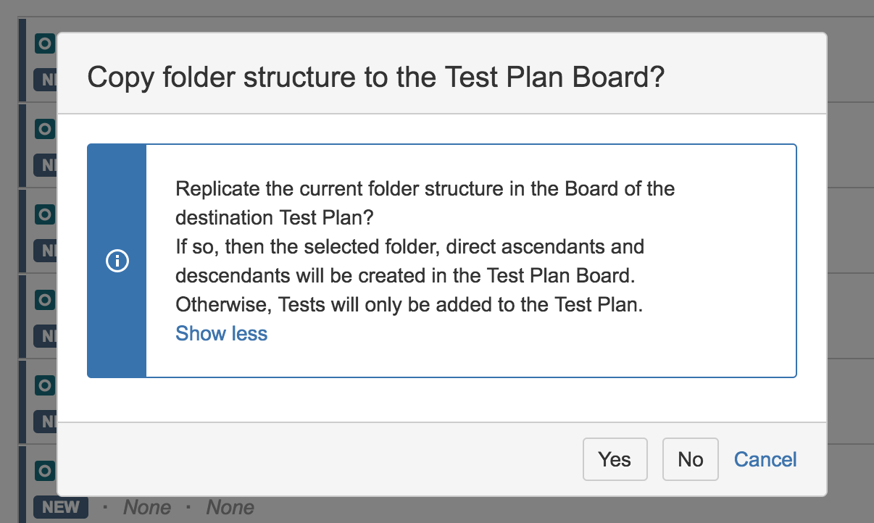This screenshot has width=874, height=523.
Task: Click the message paragraph about replicating folder structure
Action: point(425,247)
